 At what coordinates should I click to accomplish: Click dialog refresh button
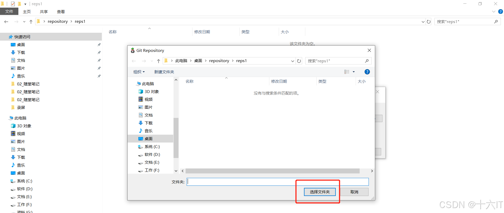pyautogui.click(x=299, y=61)
